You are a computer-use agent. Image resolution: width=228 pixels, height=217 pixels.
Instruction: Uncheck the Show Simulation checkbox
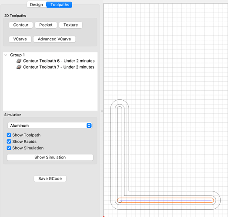click(x=9, y=148)
